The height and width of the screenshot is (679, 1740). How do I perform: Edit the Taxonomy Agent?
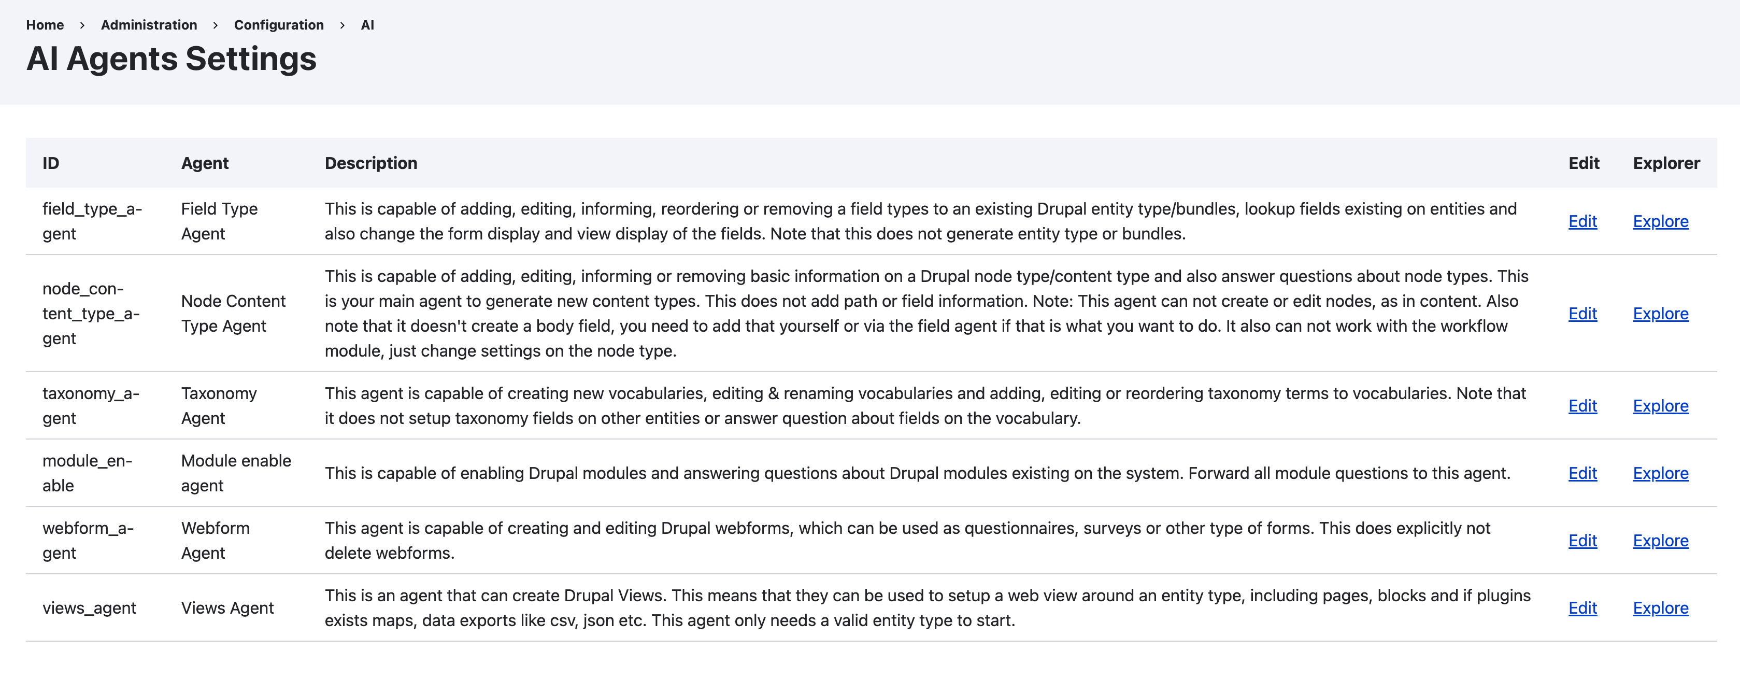click(1582, 406)
